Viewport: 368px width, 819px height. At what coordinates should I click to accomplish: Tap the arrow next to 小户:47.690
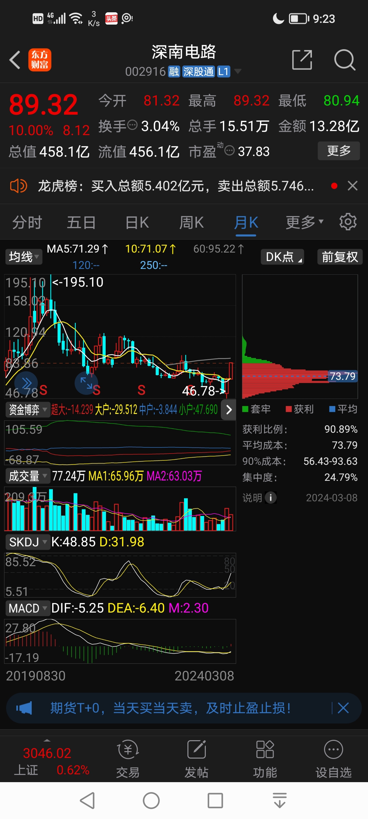(229, 409)
